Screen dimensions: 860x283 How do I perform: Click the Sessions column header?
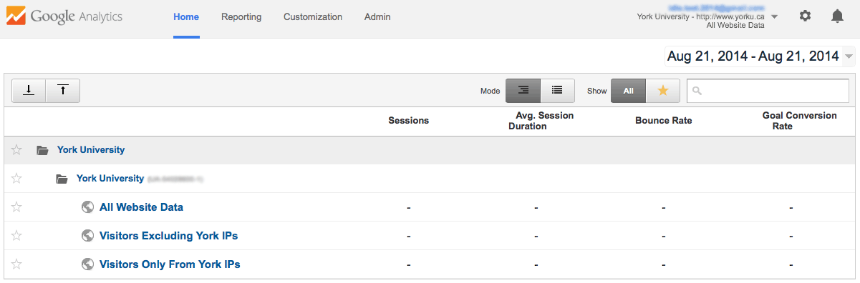pos(409,121)
